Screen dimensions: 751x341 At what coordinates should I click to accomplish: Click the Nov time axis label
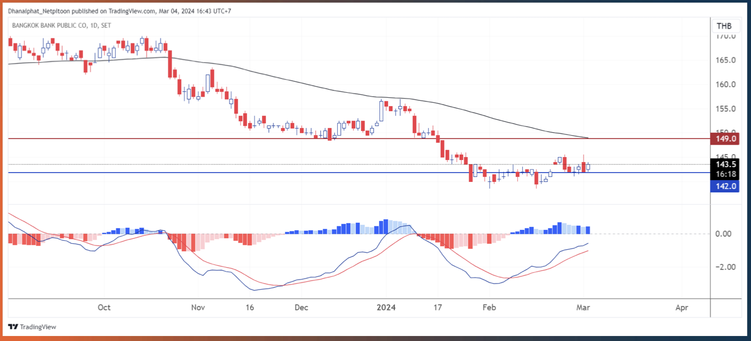click(198, 307)
